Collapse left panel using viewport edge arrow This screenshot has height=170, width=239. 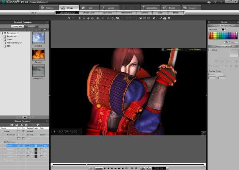(50, 96)
